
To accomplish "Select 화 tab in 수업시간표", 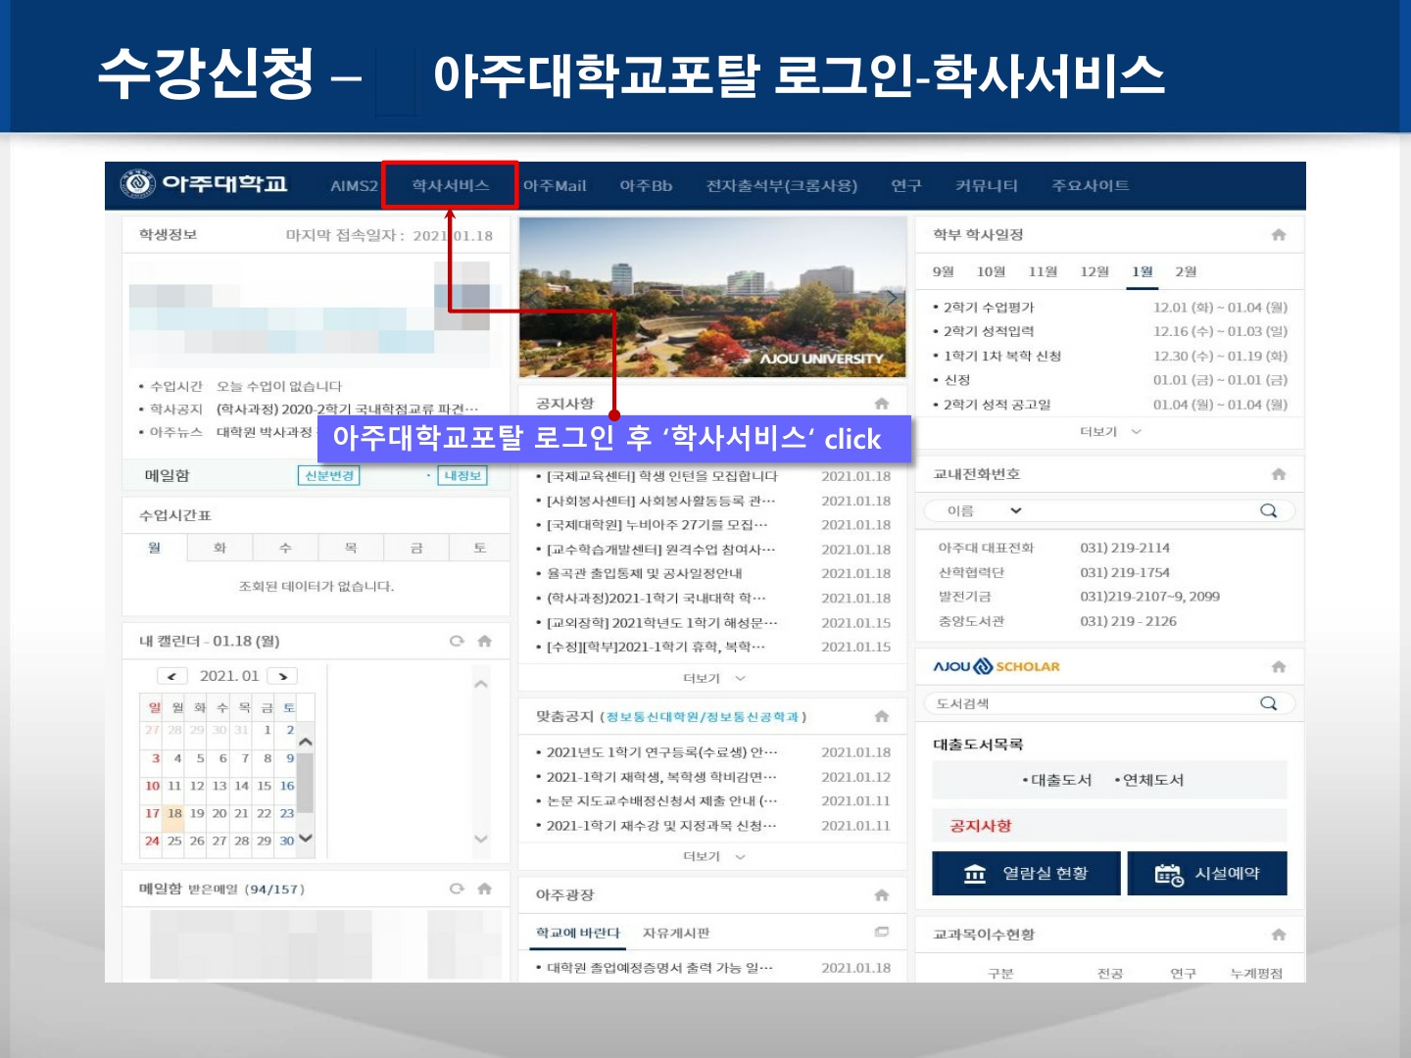I will point(219,548).
